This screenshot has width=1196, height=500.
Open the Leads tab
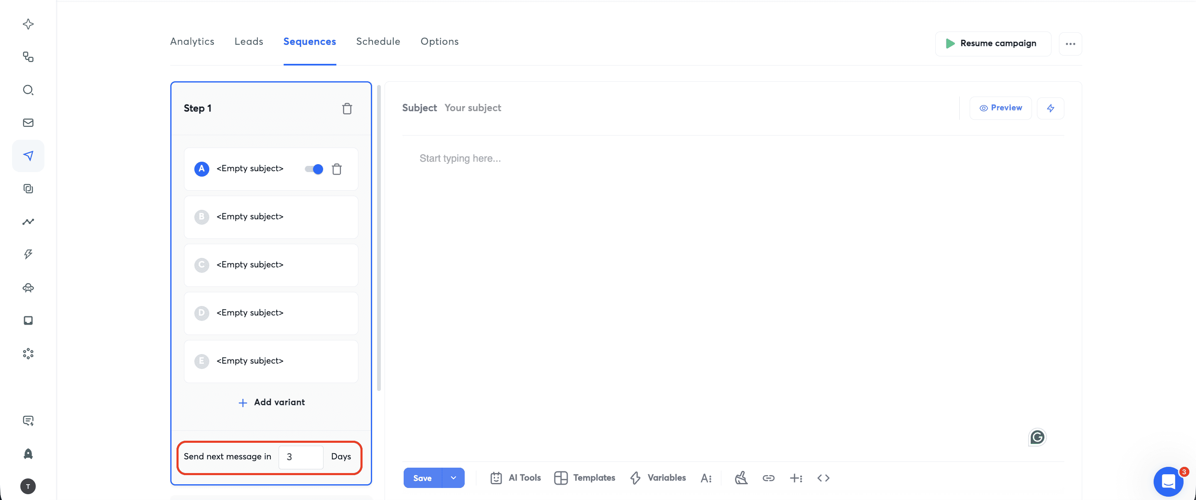point(249,41)
